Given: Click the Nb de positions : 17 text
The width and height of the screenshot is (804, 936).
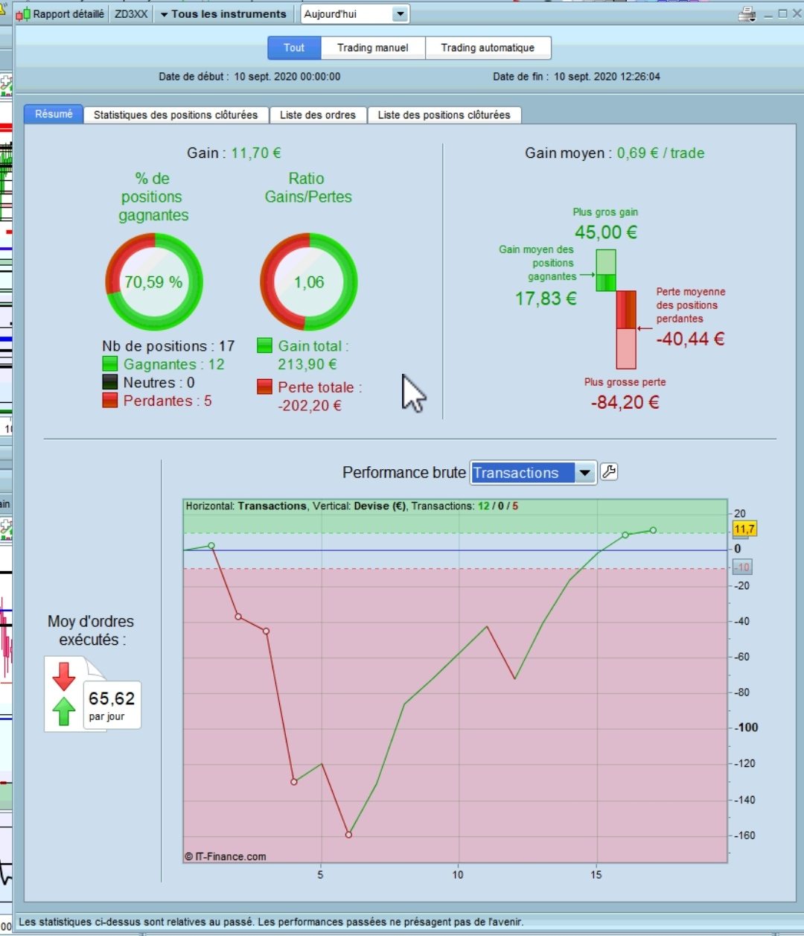Looking at the screenshot, I should tap(168, 346).
